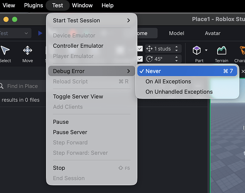Choose On All Exceptions

[x=187, y=81]
